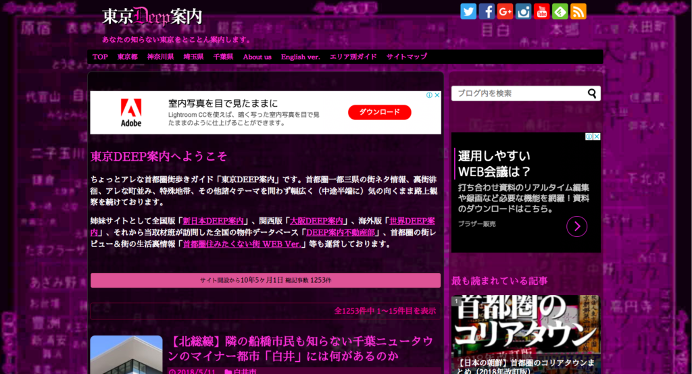Follow the 新日本DEEP案内 link
The image size is (692, 374).
coord(213,221)
